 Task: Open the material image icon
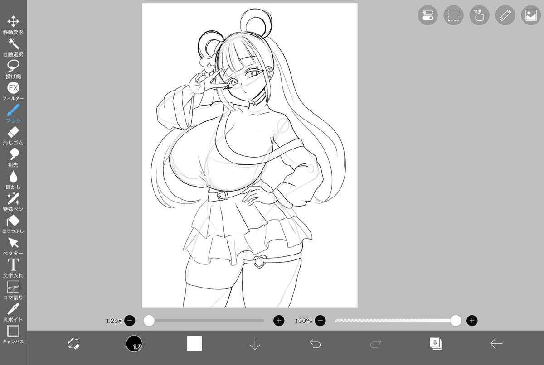(x=531, y=15)
